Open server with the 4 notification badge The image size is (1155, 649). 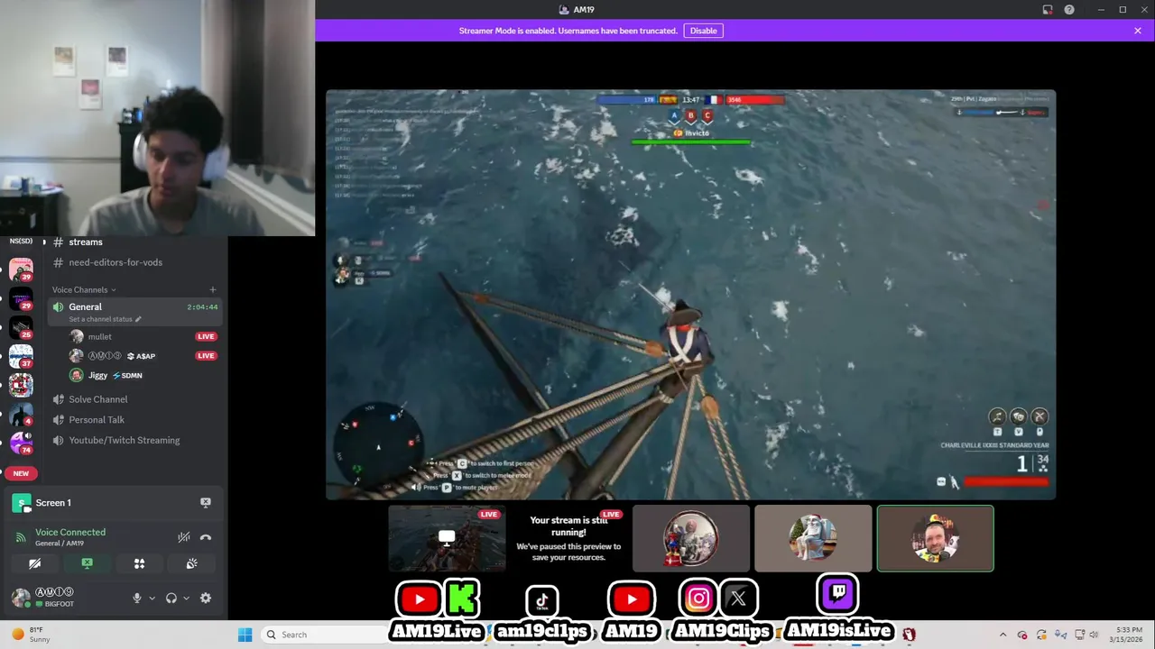(21, 415)
